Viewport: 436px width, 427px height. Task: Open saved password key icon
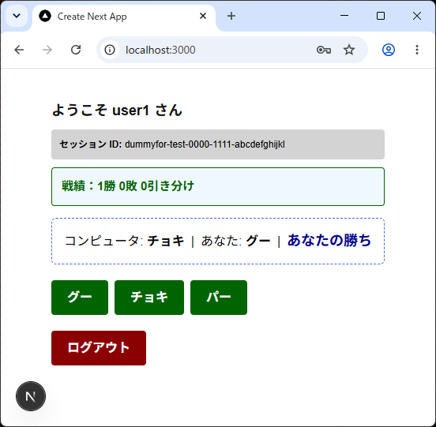(x=324, y=50)
